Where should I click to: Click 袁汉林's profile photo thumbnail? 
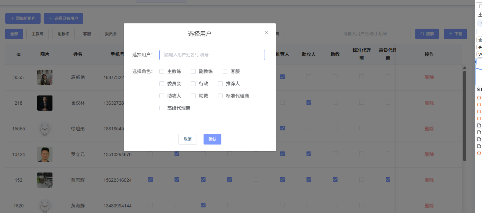(x=45, y=103)
